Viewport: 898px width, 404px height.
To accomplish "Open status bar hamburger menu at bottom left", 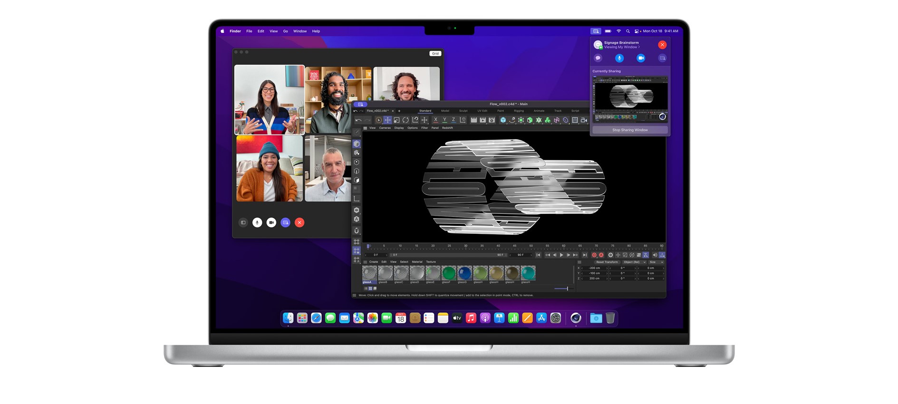I will coord(354,295).
